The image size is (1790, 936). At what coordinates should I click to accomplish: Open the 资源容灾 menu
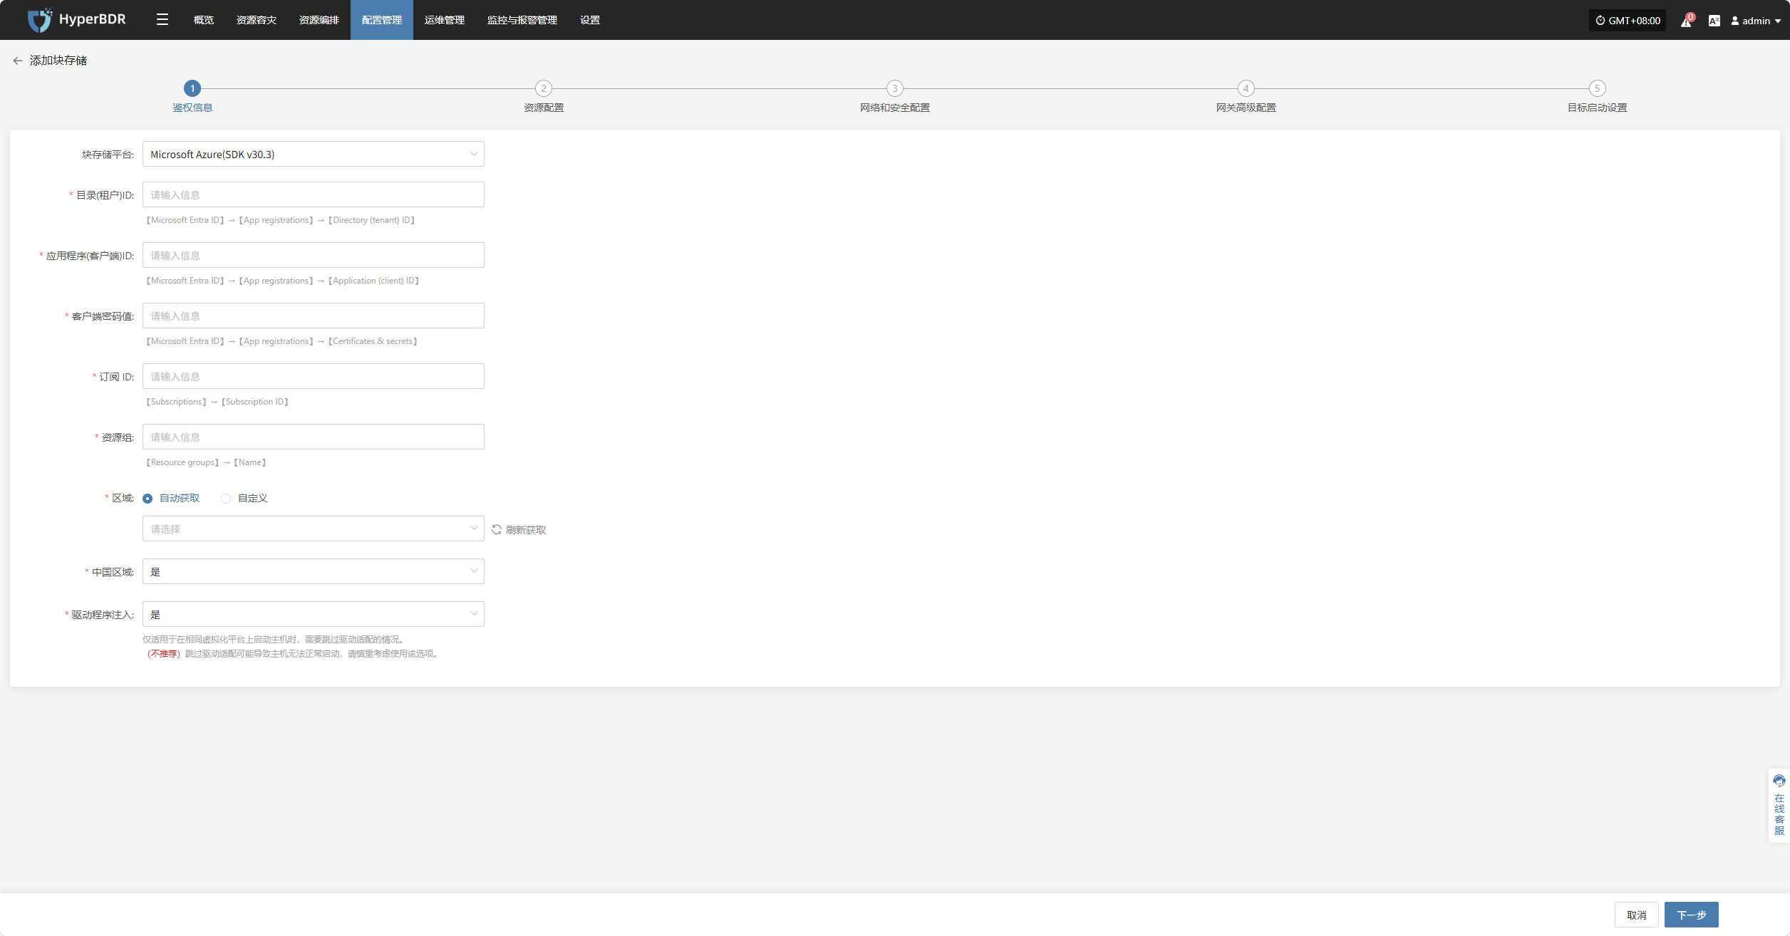click(257, 20)
